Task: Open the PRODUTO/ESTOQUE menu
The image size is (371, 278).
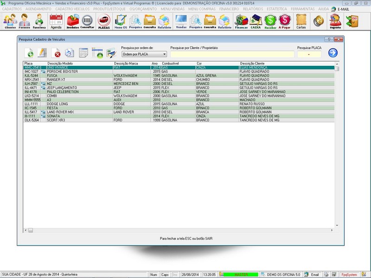Action: click(x=109, y=9)
